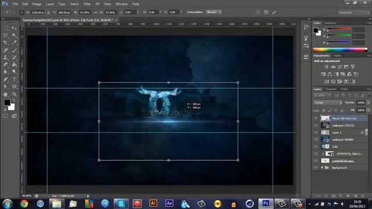The height and width of the screenshot is (209, 372).
Task: Expand the Background group
Action: 322,168
